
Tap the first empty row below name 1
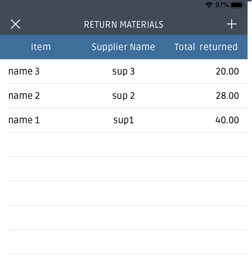coord(128,145)
